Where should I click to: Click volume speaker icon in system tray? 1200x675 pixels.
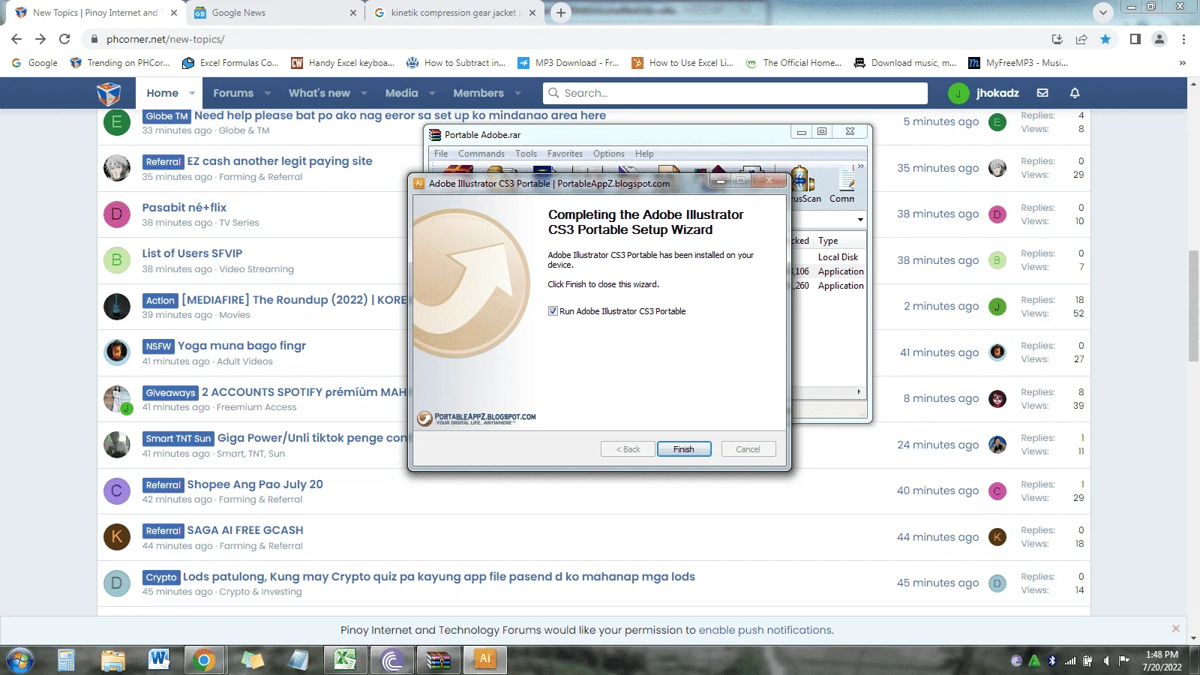[1105, 661]
